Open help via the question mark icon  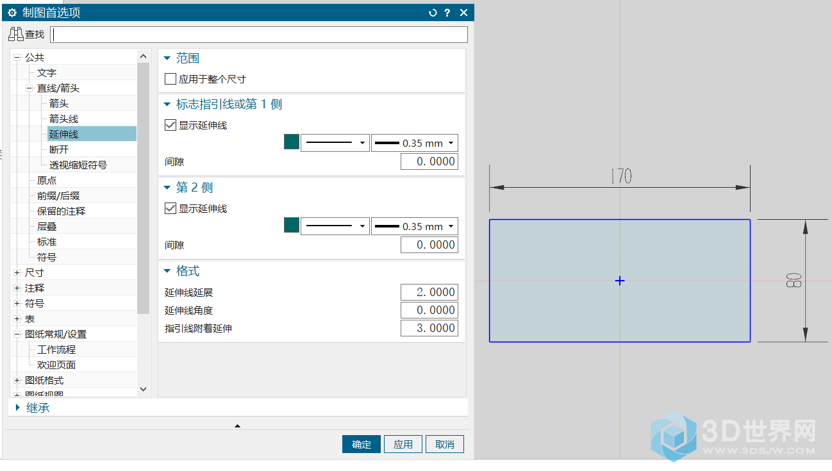pos(447,13)
